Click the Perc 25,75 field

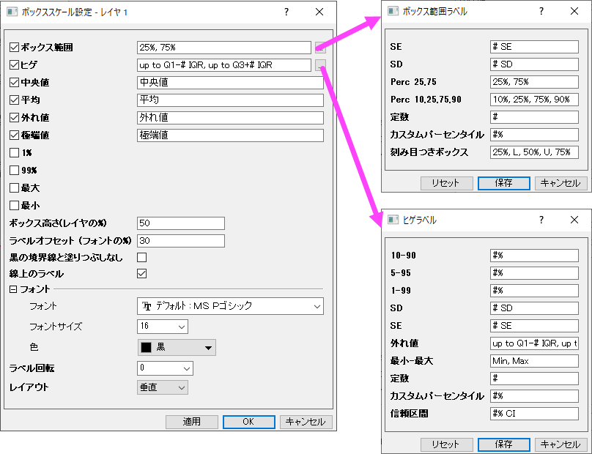click(534, 82)
